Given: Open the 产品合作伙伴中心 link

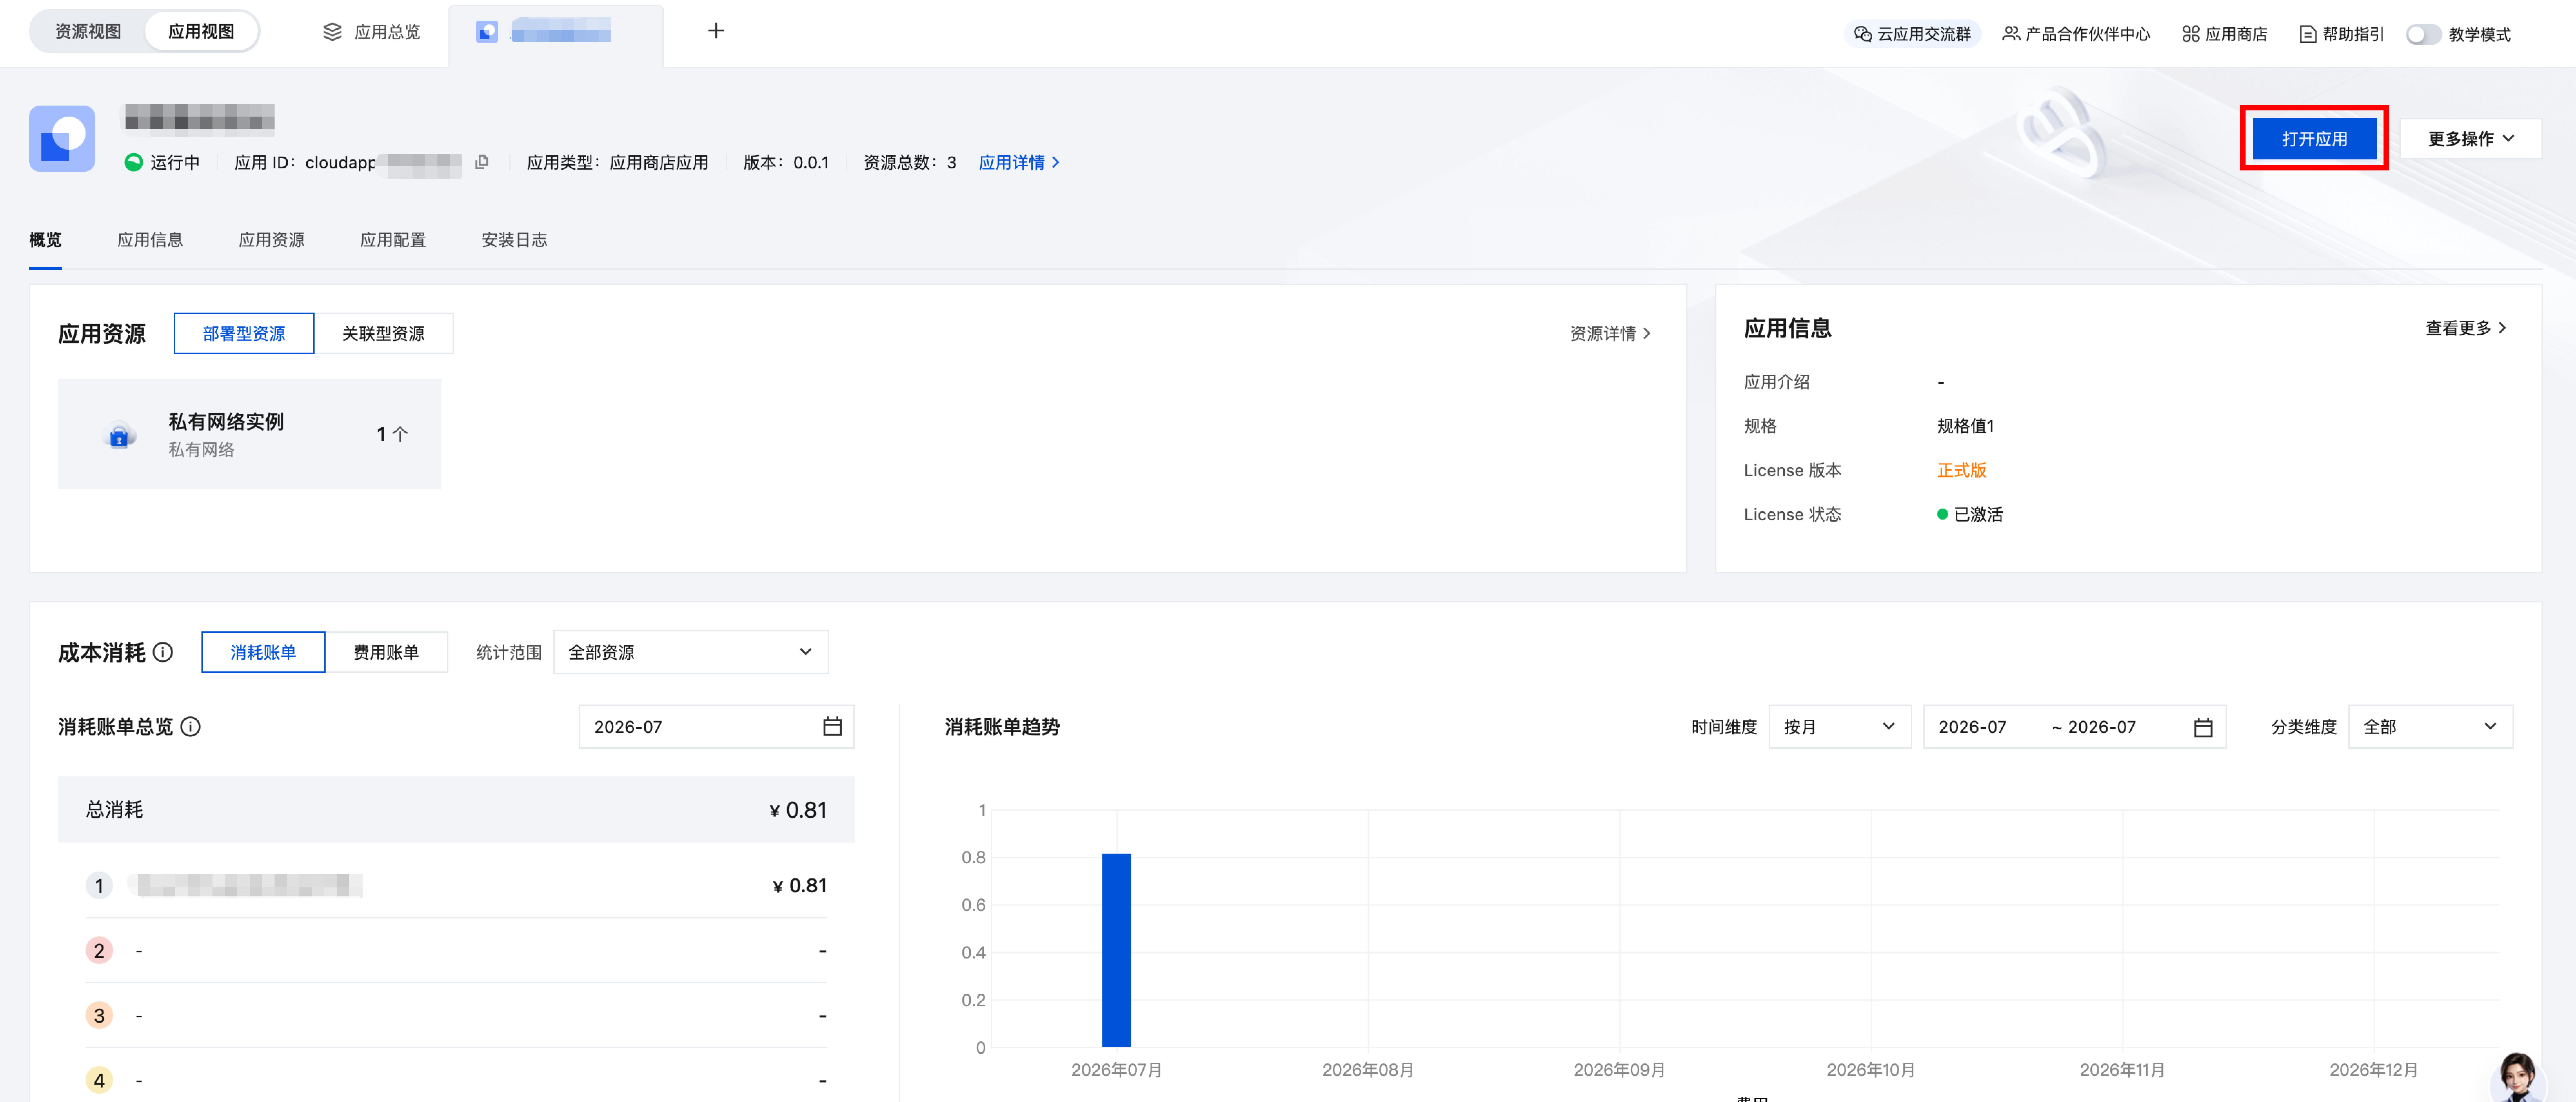Looking at the screenshot, I should (2076, 34).
